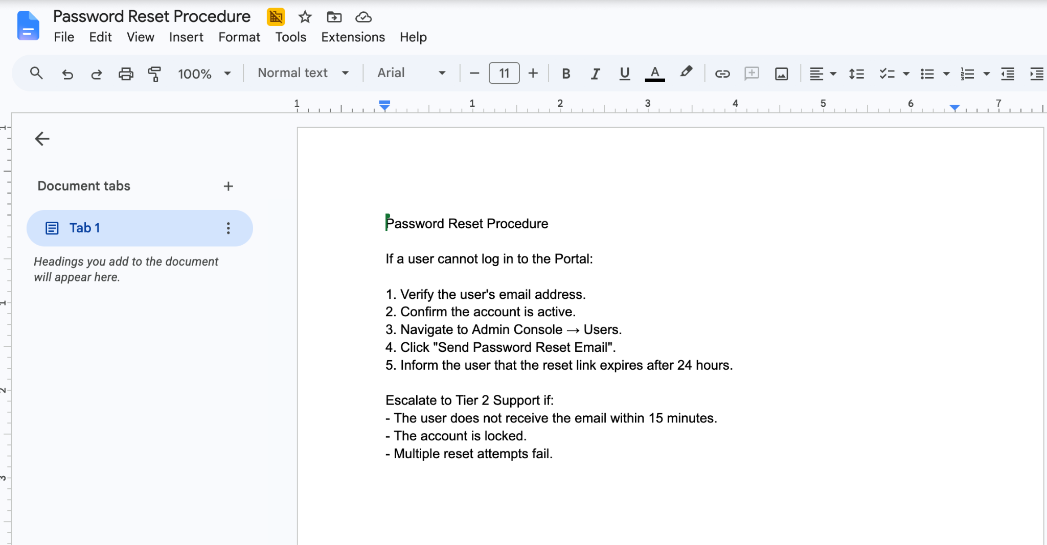
Task: Click '- The account is locked.' line
Action: point(456,436)
